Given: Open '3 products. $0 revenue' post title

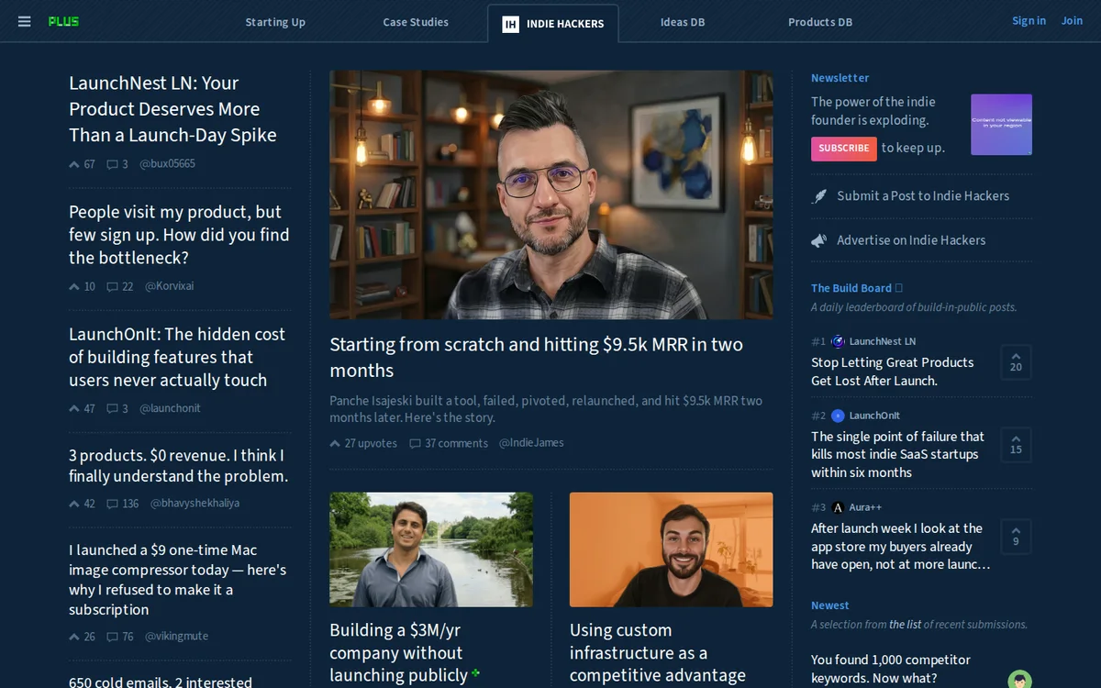Looking at the screenshot, I should point(179,466).
